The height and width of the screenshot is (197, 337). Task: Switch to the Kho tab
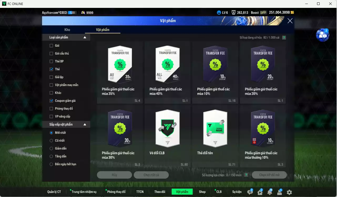(67, 30)
